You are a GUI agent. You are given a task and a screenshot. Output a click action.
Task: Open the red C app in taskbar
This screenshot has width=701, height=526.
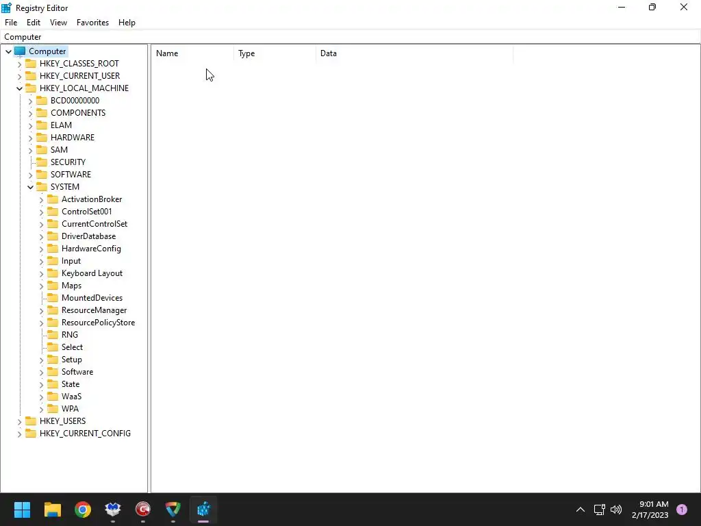pyautogui.click(x=143, y=510)
